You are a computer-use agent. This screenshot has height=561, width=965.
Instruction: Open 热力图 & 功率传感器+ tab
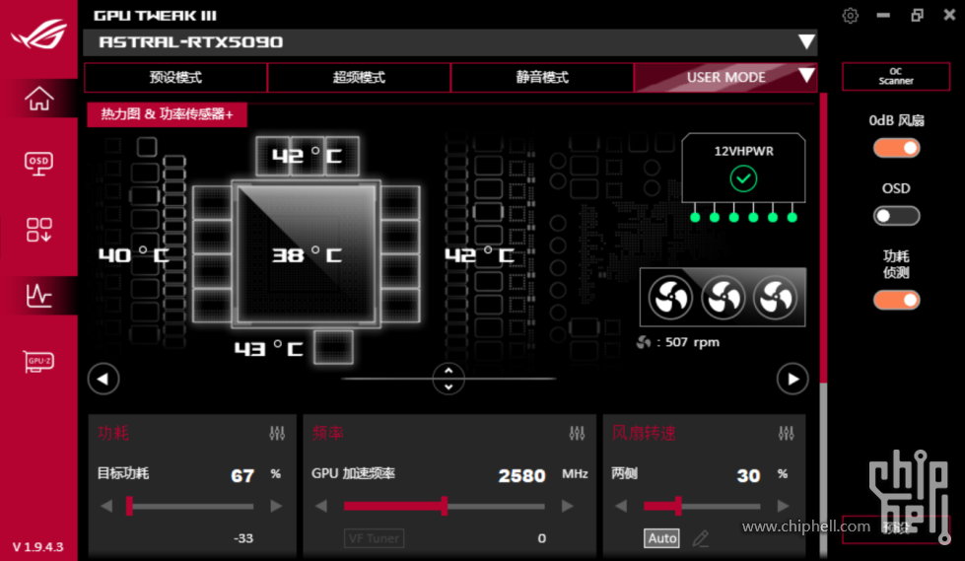point(167,114)
